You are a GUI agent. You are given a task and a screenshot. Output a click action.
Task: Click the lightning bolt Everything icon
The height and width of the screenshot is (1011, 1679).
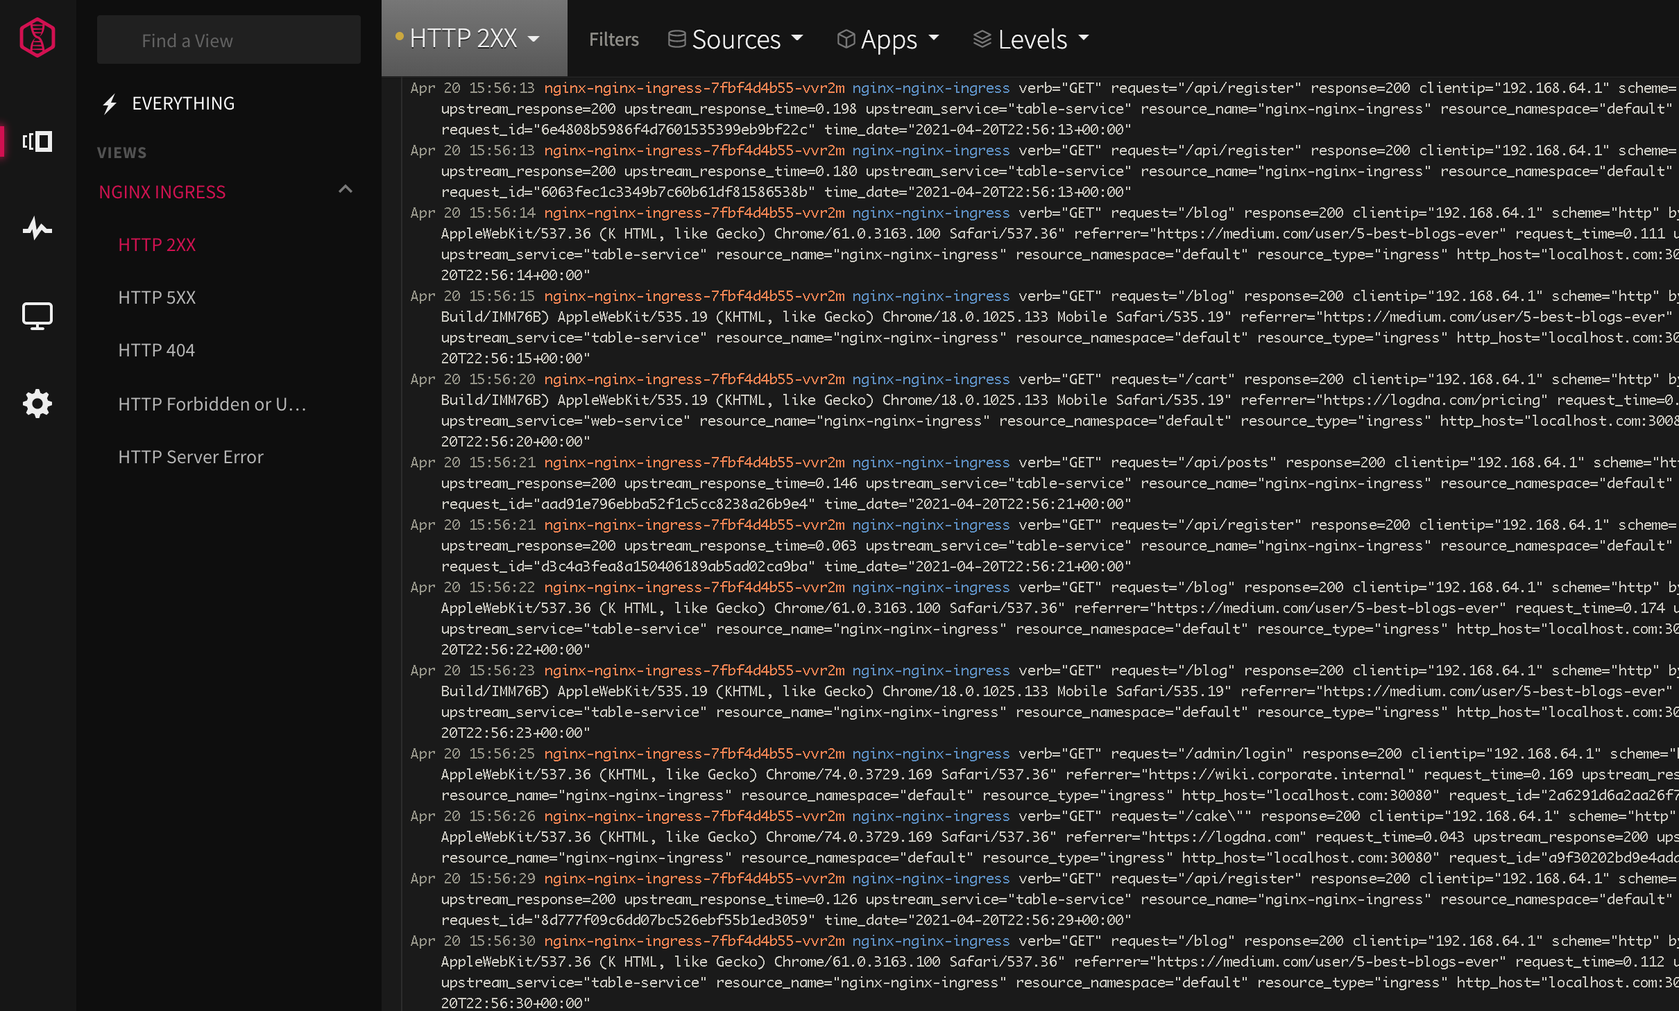(x=110, y=104)
